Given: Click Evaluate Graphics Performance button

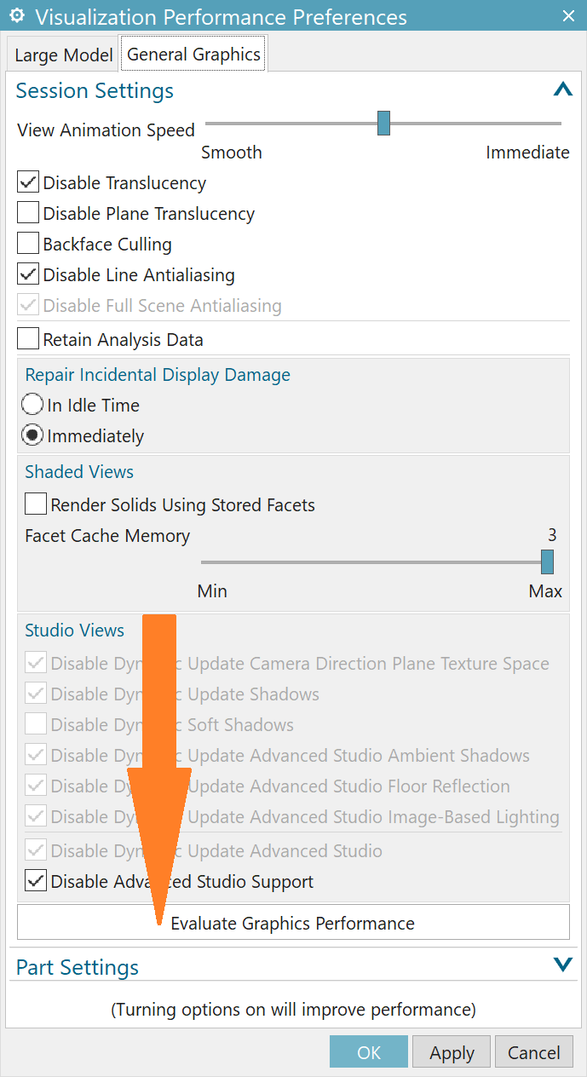Looking at the screenshot, I should (293, 924).
